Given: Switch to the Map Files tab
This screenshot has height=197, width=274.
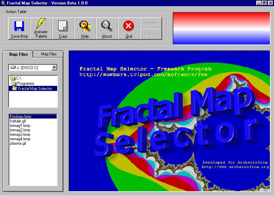Looking at the screenshot, I should pyautogui.click(x=49, y=54).
